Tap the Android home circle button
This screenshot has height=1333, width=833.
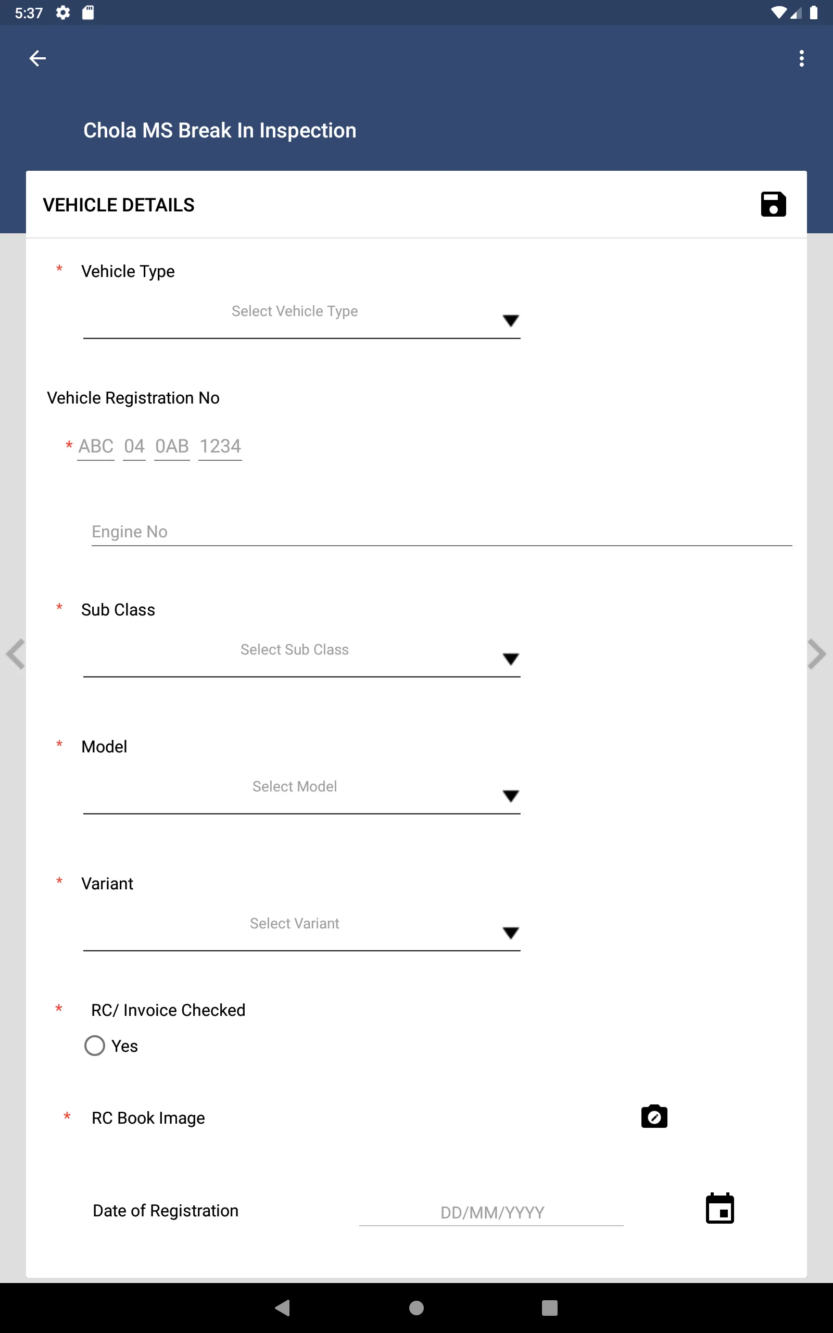point(416,1307)
